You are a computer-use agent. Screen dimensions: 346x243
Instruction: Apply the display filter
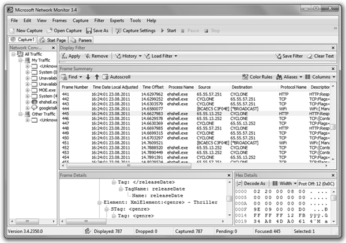pyautogui.click(x=70, y=56)
